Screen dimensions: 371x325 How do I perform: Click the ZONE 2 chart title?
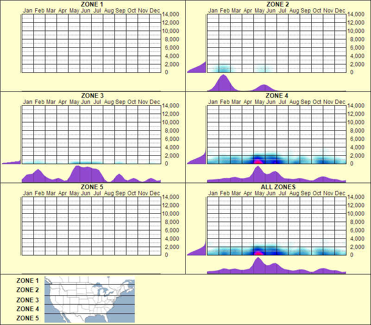[x=277, y=4]
